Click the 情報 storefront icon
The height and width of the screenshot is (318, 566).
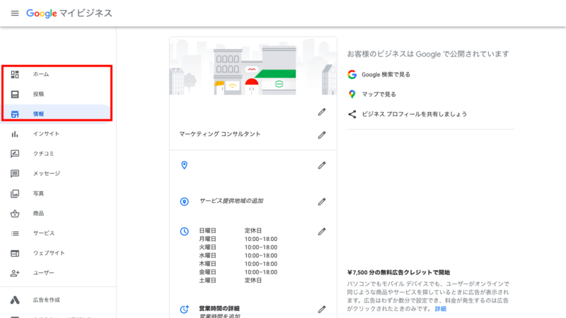click(x=15, y=114)
